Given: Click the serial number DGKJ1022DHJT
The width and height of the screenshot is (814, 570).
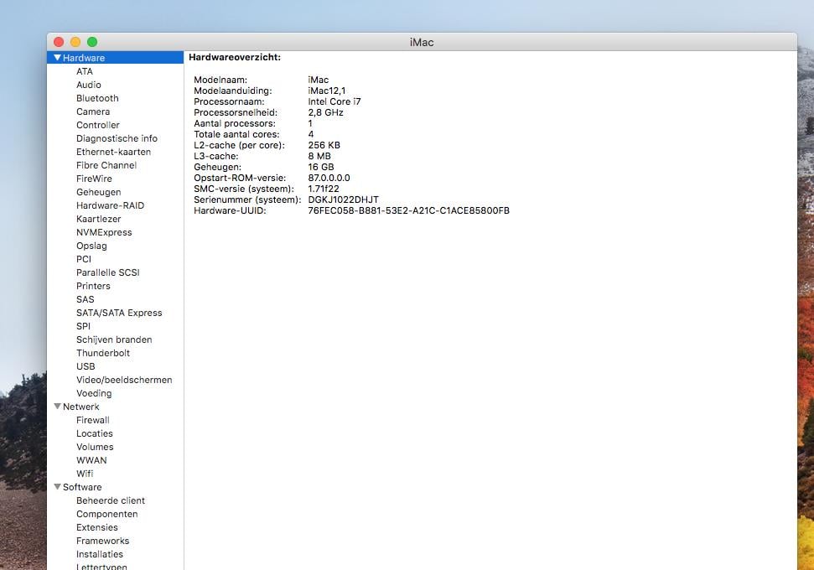Looking at the screenshot, I should pos(343,199).
